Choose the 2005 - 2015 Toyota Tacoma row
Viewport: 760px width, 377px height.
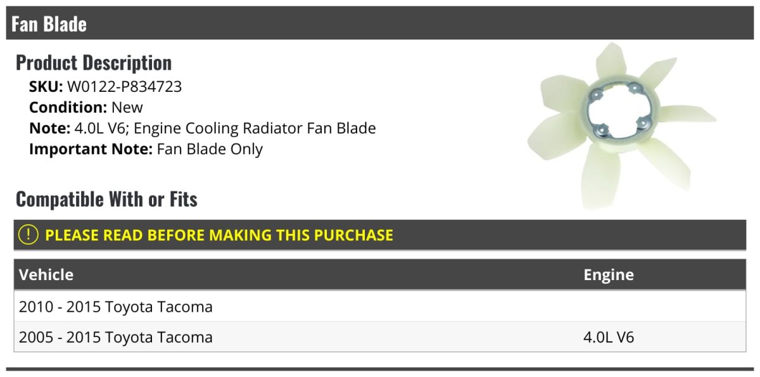pyautogui.click(x=116, y=337)
